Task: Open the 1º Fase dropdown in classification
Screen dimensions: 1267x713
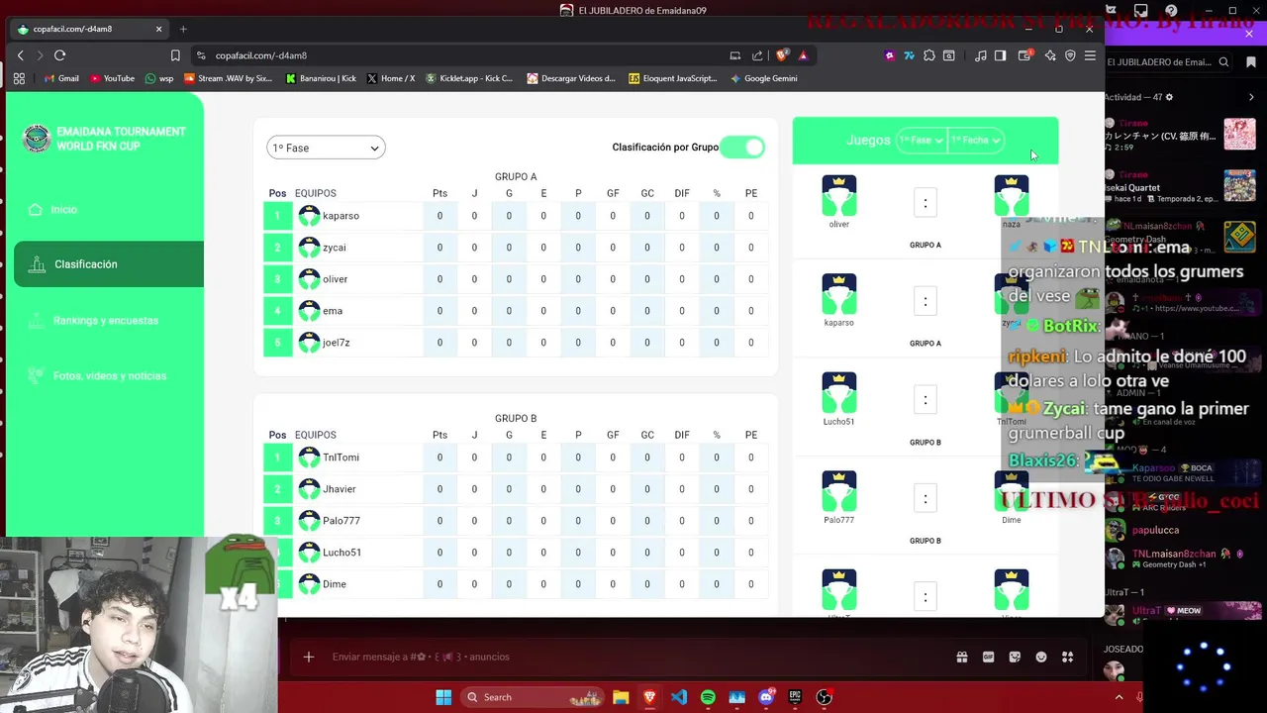Action: (326, 148)
